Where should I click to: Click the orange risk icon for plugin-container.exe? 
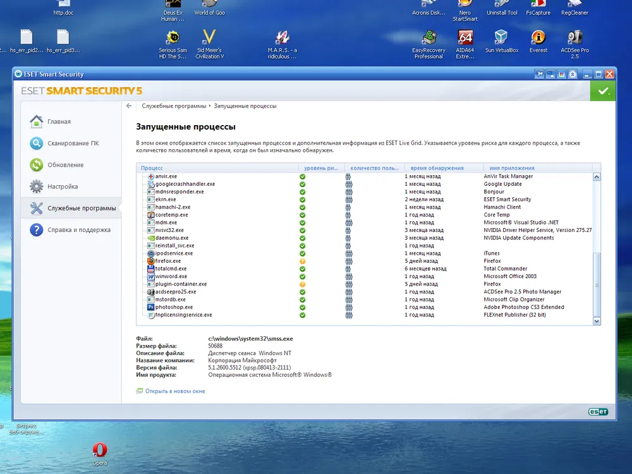303,284
